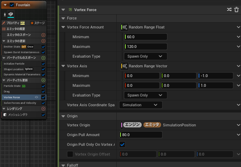Click the eye icon on Vortex Force row
Viewport: 241px width, 167px height.
36,97
